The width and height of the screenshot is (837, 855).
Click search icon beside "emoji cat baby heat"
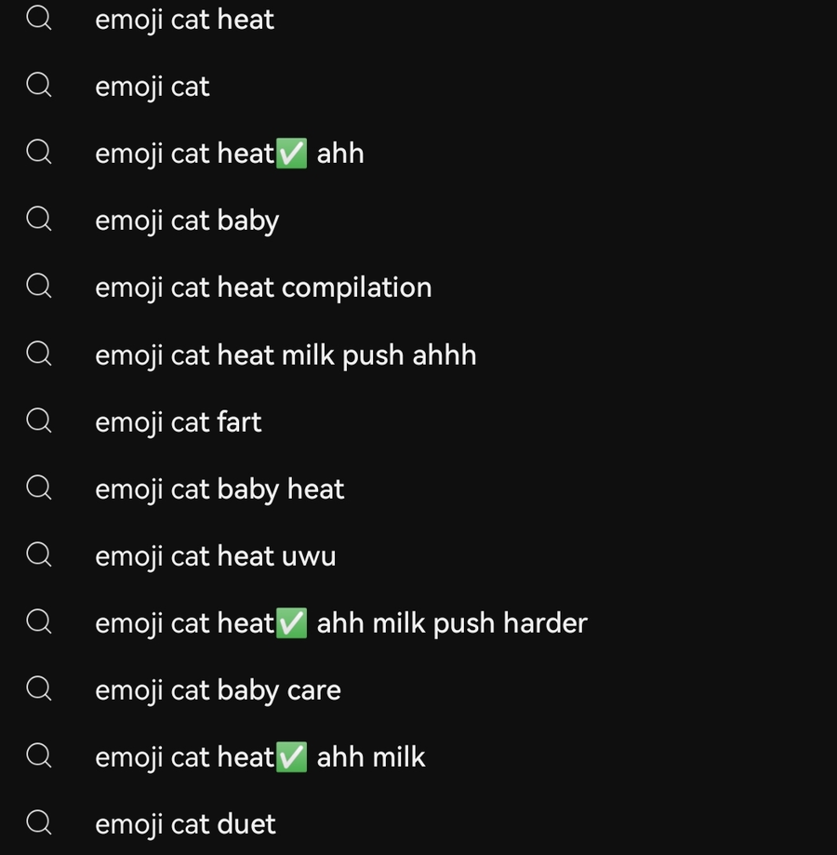[39, 488]
